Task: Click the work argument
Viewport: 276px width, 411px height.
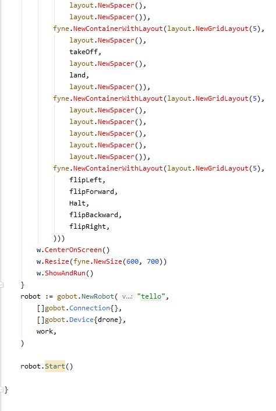Action: tap(45, 331)
